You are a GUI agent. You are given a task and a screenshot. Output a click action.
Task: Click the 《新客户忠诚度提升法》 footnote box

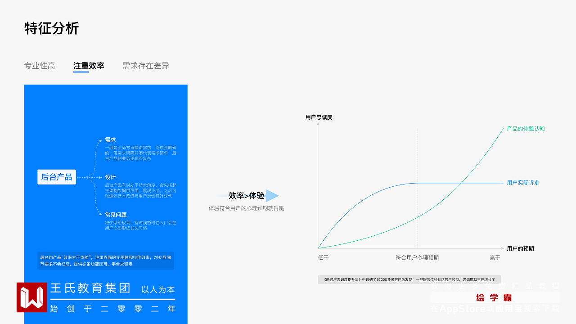pyautogui.click(x=409, y=279)
